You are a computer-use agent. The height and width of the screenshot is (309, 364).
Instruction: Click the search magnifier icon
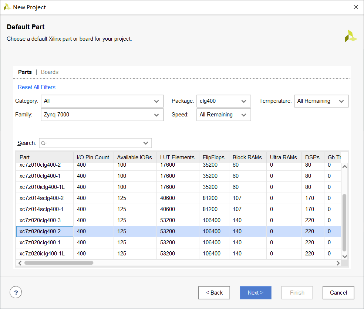click(x=44, y=143)
